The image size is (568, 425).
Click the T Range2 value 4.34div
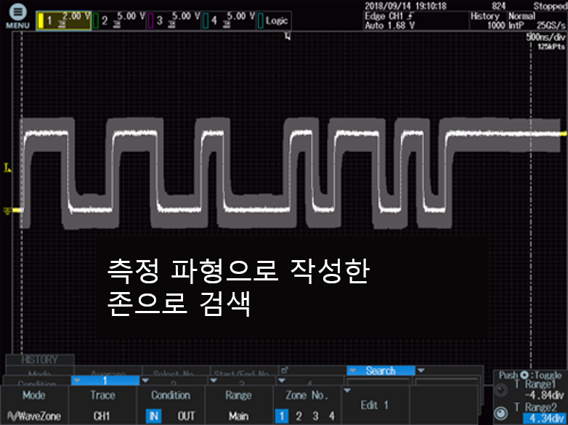pyautogui.click(x=544, y=418)
